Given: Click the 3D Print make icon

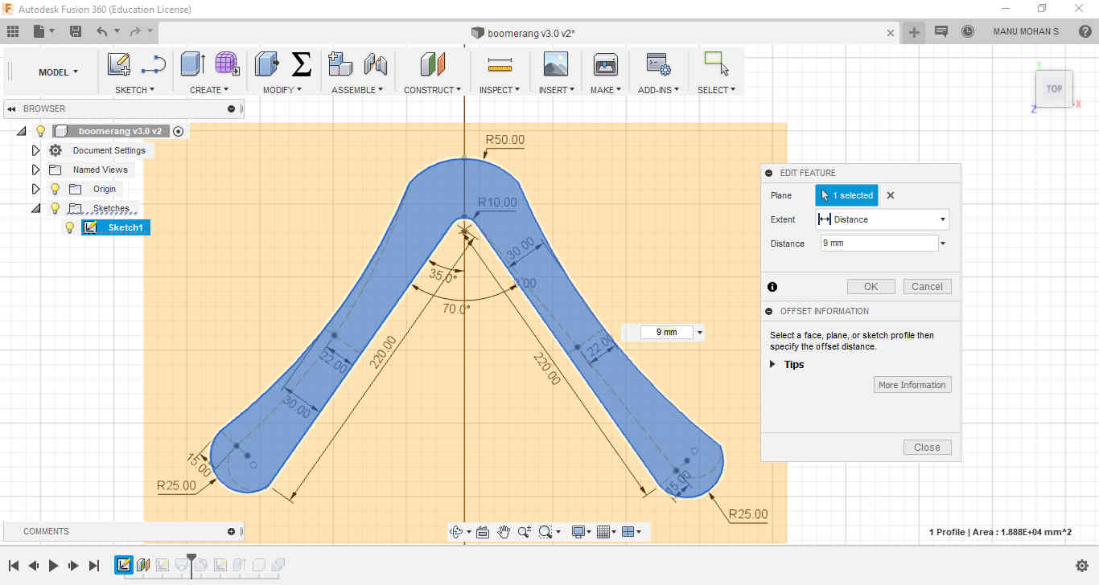Looking at the screenshot, I should (x=605, y=64).
